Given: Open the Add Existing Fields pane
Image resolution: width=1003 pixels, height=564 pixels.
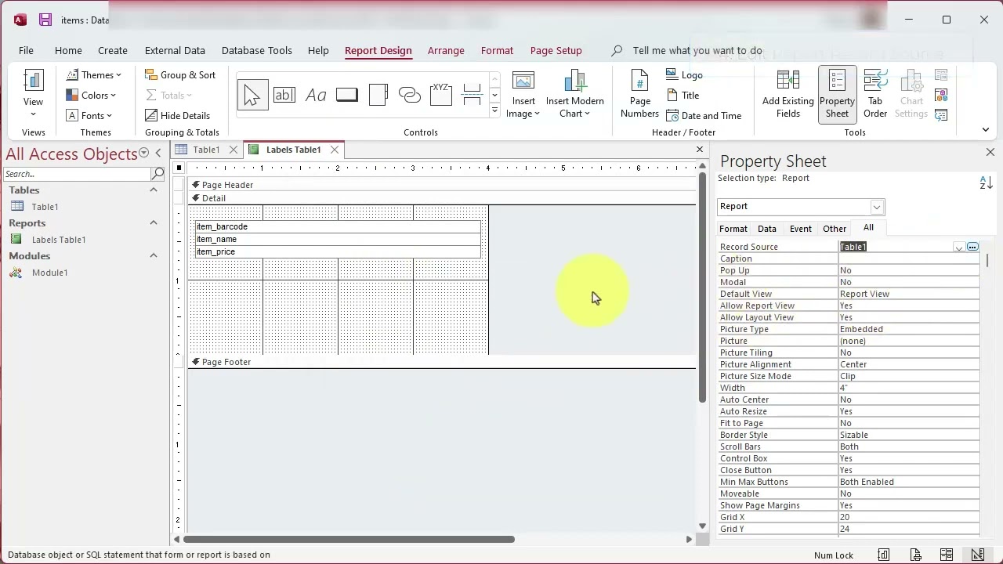Looking at the screenshot, I should click(788, 94).
